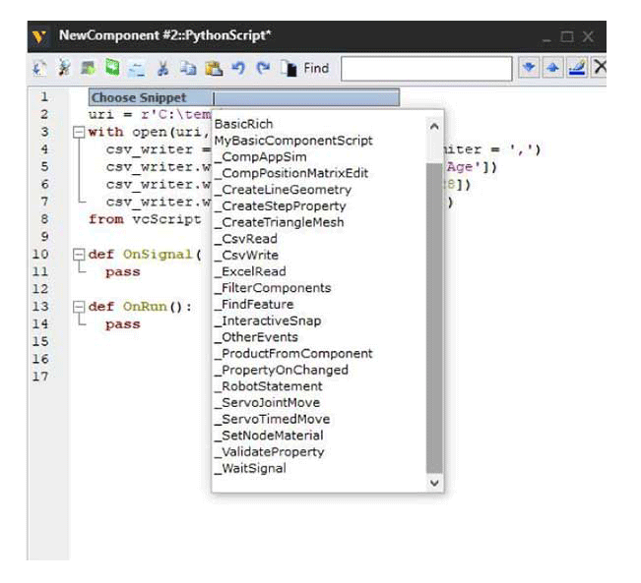Click the highlight matches icon beside Find arrows
Image resolution: width=641 pixels, height=583 pixels.
[x=576, y=68]
